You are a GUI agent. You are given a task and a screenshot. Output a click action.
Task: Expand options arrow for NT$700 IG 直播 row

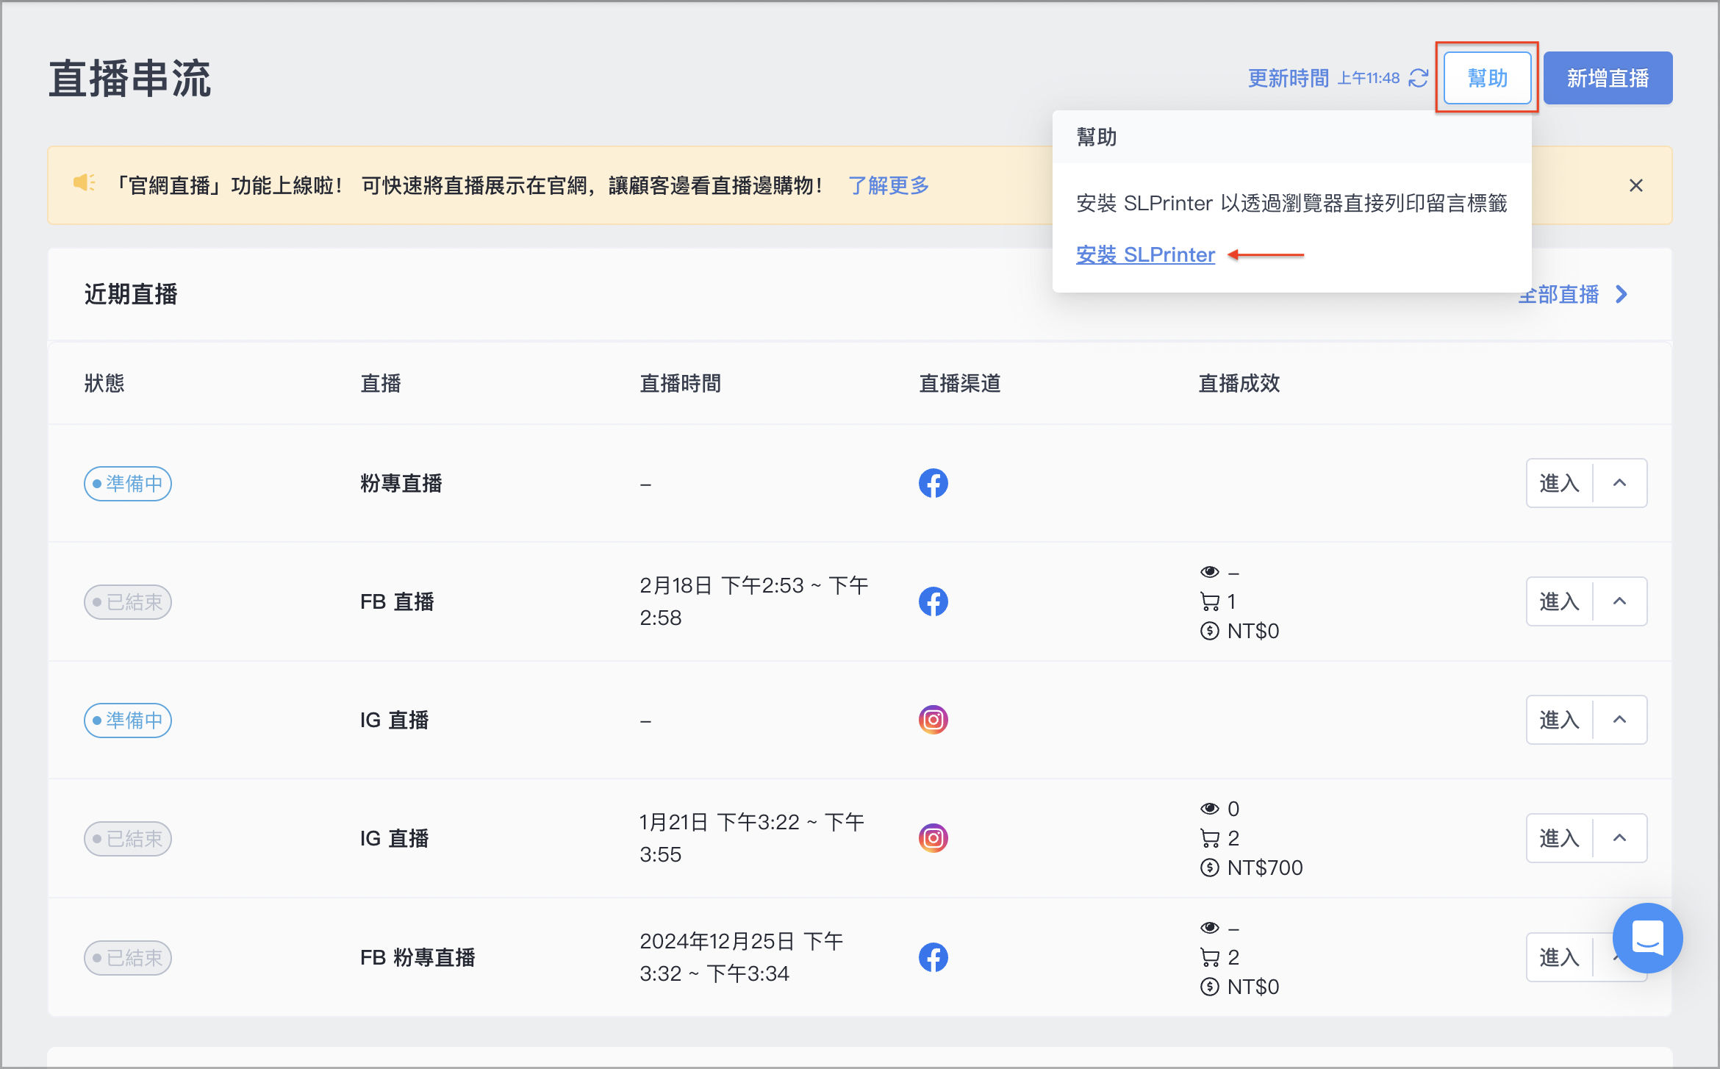pos(1619,838)
